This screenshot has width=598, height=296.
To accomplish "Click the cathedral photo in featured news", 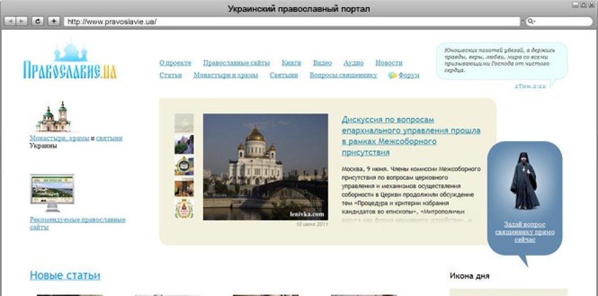I will coord(265,167).
